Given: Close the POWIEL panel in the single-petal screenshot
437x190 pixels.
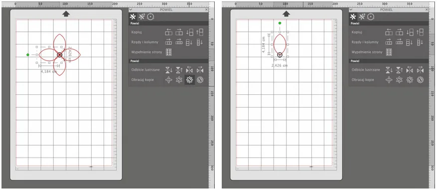Looking at the screenshot, I should click(x=427, y=9).
